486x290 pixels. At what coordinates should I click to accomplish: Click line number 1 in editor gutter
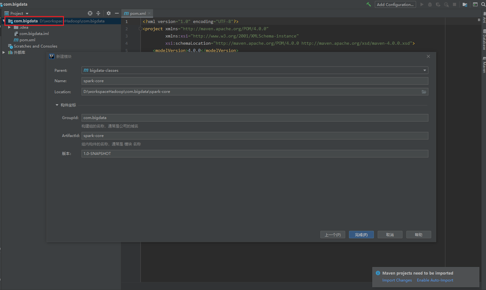click(x=127, y=22)
